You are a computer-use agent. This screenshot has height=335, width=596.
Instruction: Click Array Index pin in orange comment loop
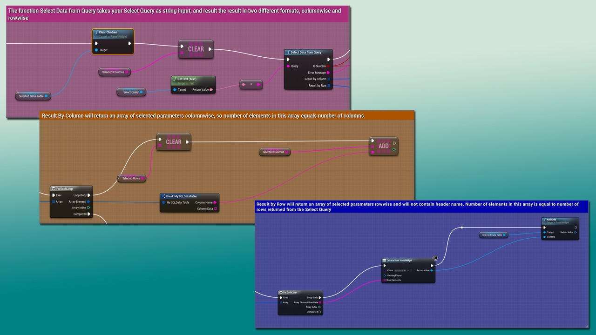coord(88,208)
